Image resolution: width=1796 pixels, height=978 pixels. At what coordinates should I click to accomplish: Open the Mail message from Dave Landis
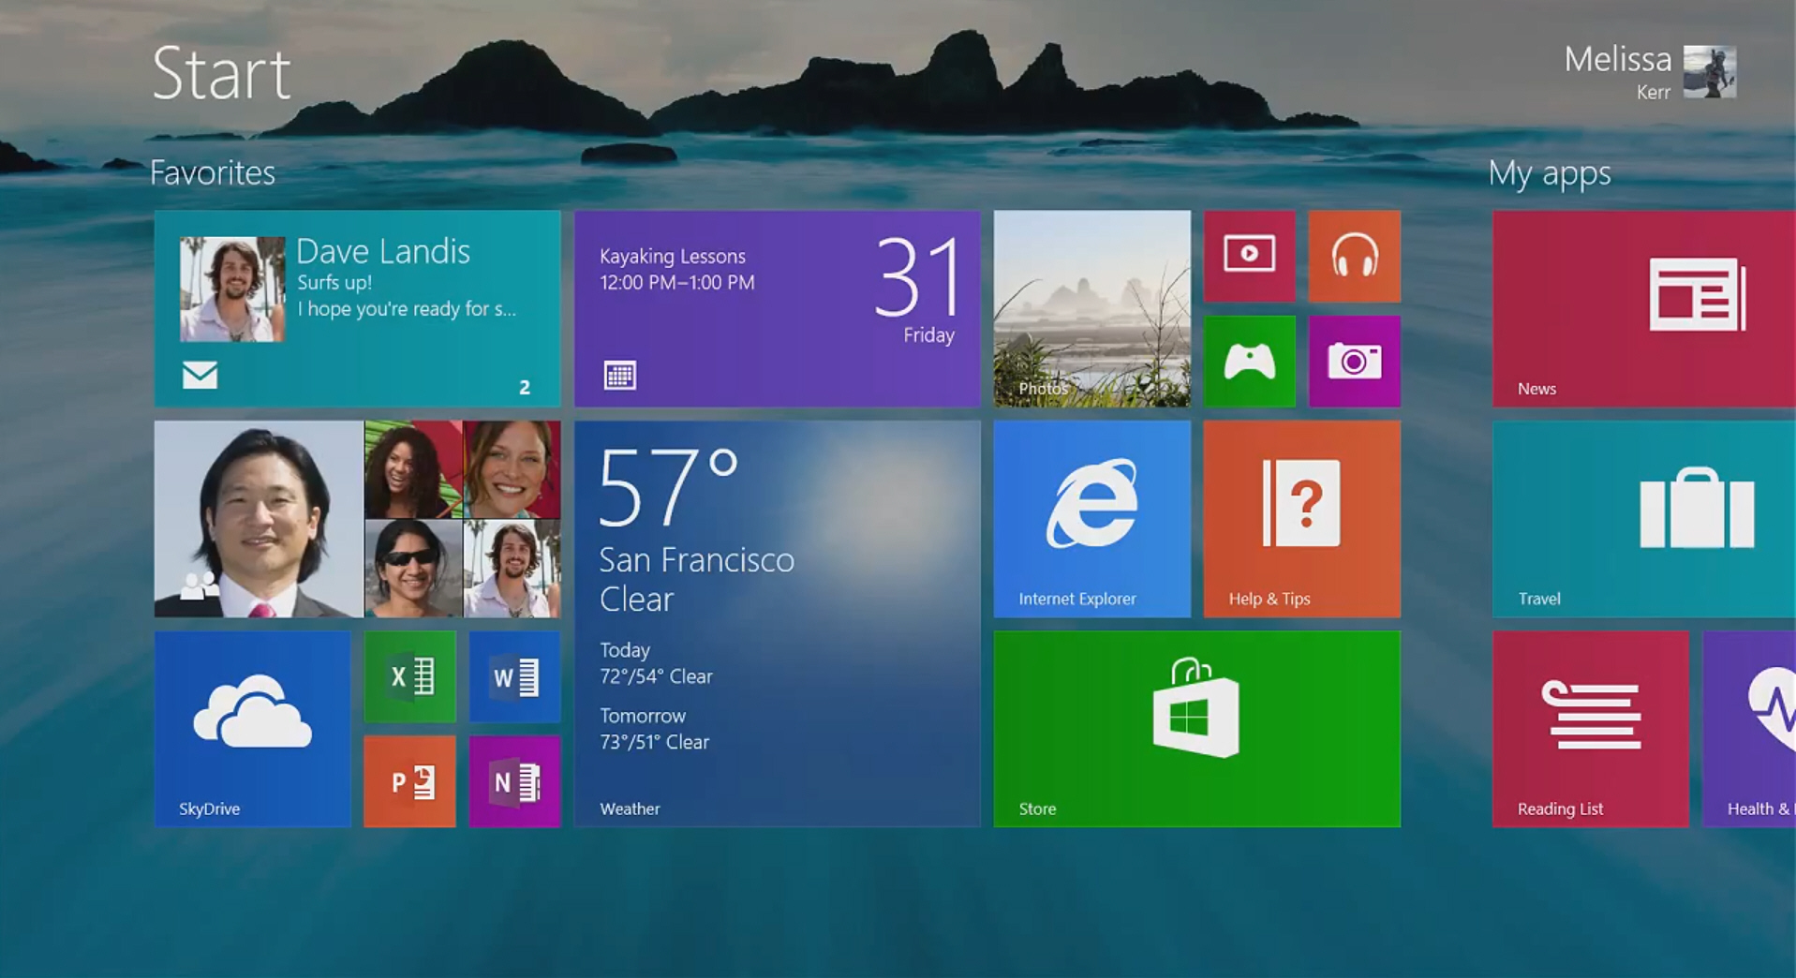click(357, 309)
